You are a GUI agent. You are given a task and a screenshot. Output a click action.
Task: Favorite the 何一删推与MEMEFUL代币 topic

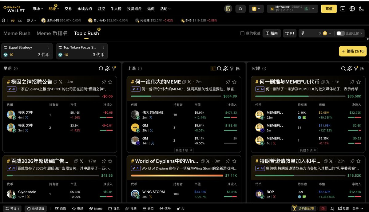tap(359, 82)
